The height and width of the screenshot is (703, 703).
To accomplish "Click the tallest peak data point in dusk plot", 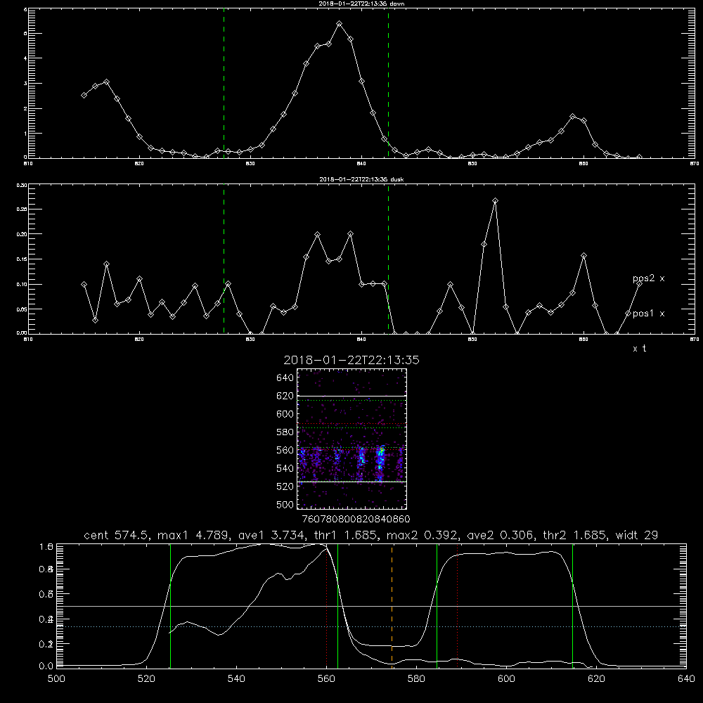I will (495, 201).
